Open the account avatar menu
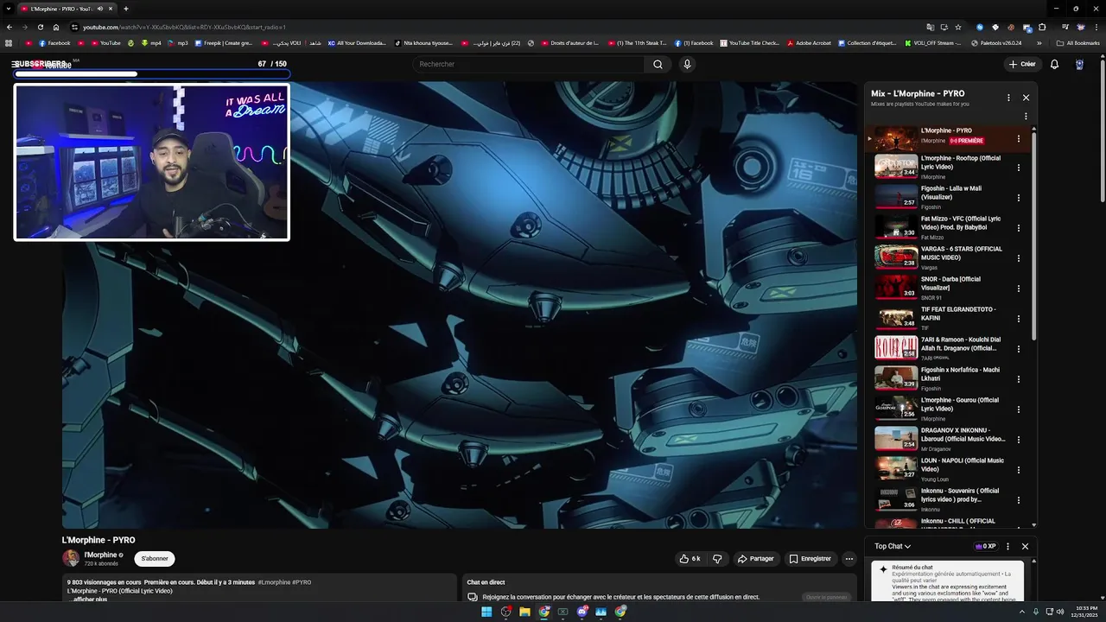 [1079, 64]
